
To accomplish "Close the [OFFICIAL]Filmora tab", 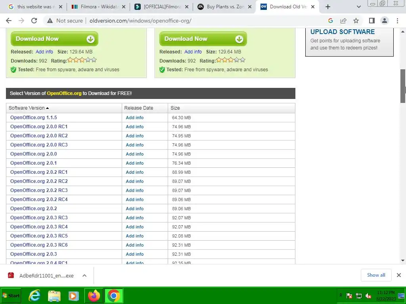I will (x=187, y=7).
